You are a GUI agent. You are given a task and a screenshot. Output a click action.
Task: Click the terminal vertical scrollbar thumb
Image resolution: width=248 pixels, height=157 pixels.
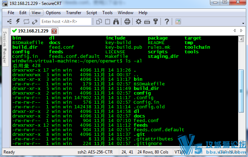pyautogui.click(x=241, y=91)
